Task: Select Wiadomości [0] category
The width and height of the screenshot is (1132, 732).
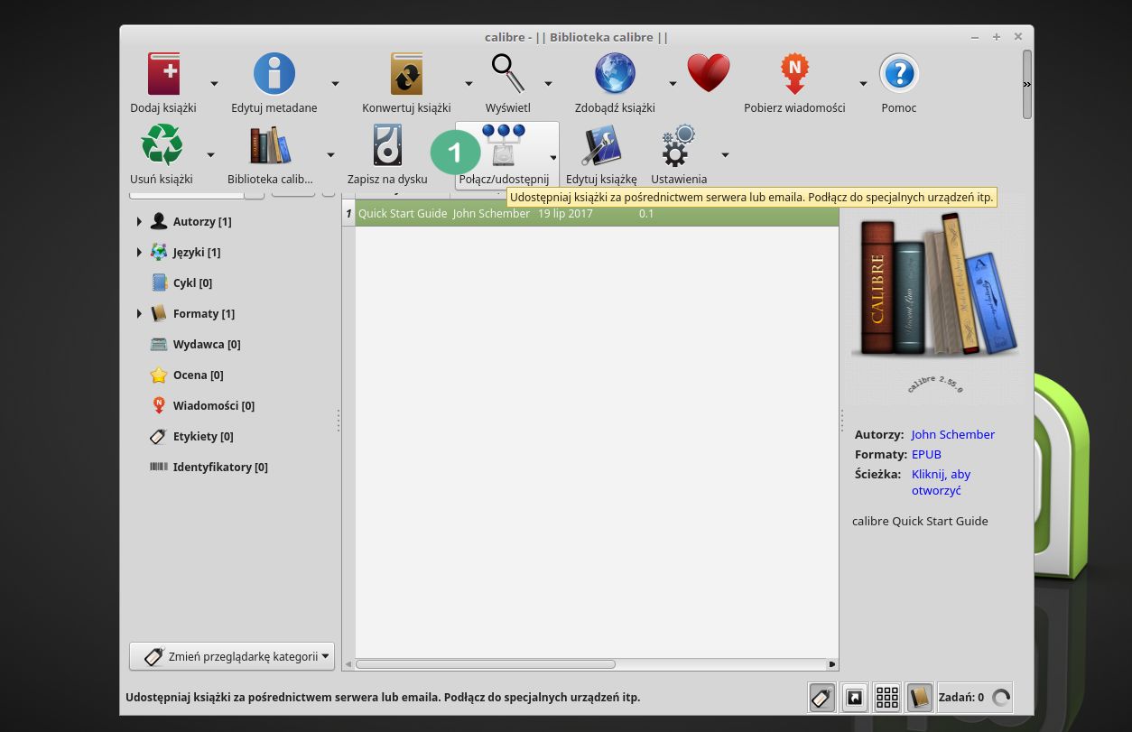Action: click(214, 405)
